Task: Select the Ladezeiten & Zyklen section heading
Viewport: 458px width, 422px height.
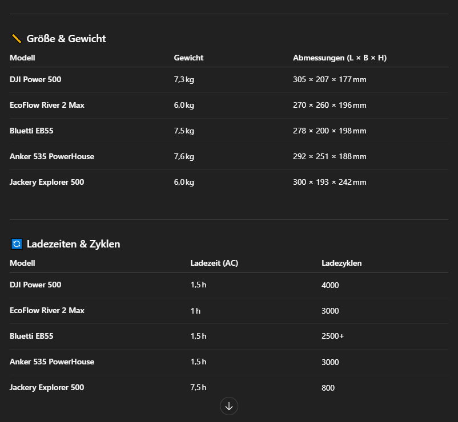Action: (73, 244)
